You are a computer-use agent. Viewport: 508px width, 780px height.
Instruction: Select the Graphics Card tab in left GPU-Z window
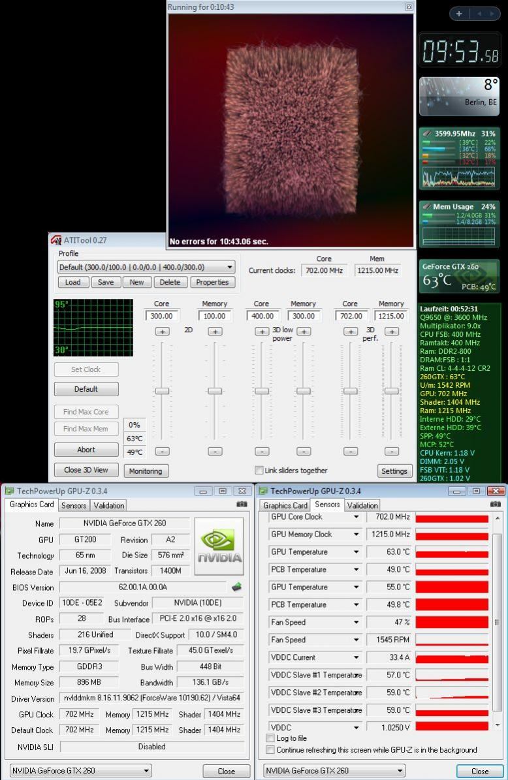[x=32, y=505]
